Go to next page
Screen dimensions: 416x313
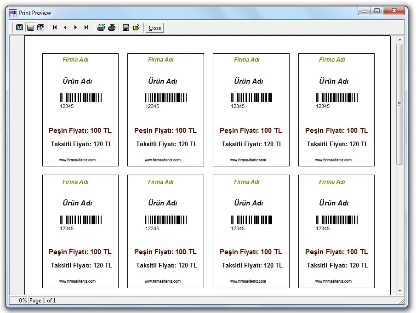75,27
